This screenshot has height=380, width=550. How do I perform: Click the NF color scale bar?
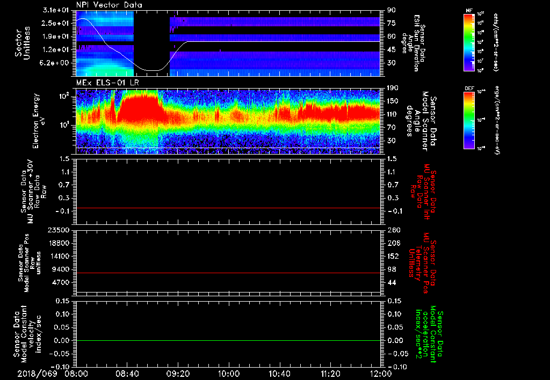pyautogui.click(x=469, y=42)
